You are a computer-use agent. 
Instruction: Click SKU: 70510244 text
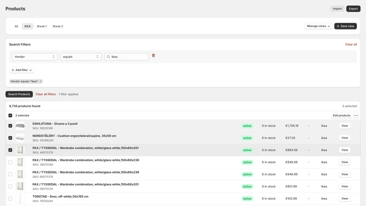[43, 201]
